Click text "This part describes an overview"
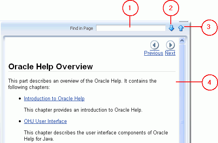The height and width of the screenshot is (143, 218). tap(44, 81)
